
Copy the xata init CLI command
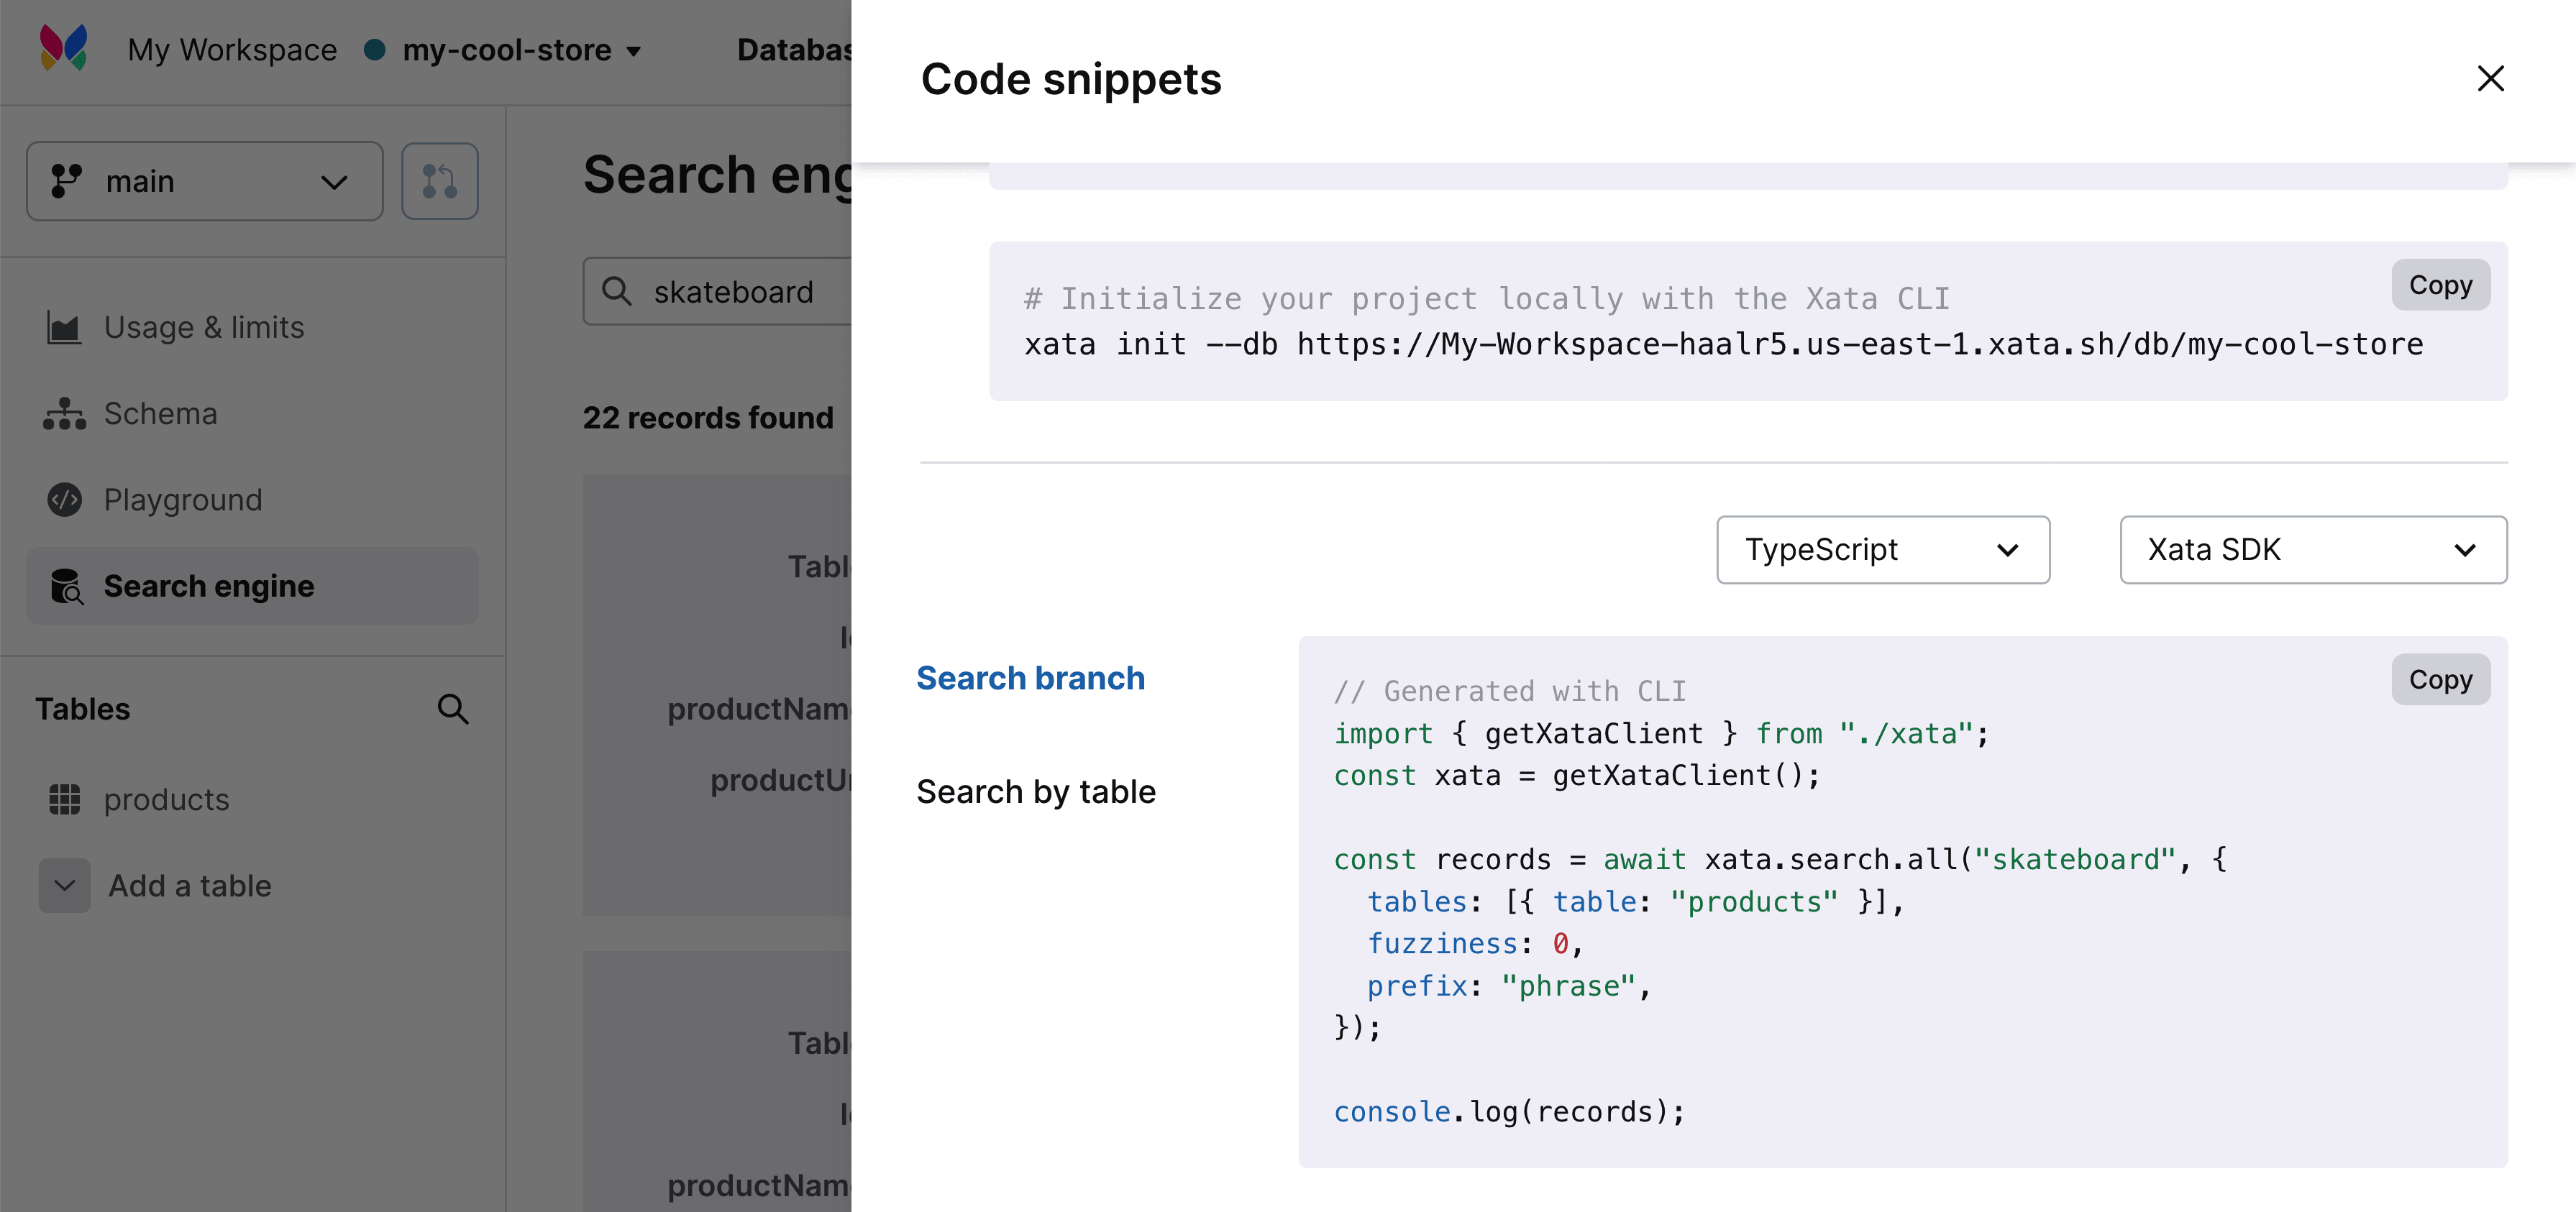(2440, 285)
